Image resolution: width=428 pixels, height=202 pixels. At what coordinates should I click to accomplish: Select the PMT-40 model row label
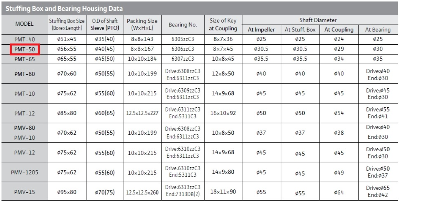(25, 39)
